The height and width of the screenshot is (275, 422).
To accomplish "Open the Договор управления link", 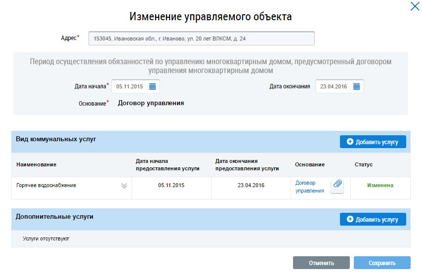I will 309,187.
